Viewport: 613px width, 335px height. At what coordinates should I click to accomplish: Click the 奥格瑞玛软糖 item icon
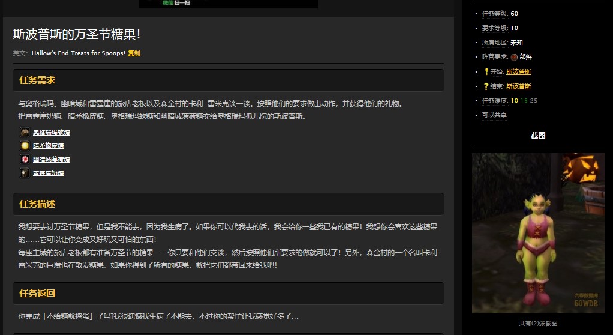pyautogui.click(x=25, y=132)
